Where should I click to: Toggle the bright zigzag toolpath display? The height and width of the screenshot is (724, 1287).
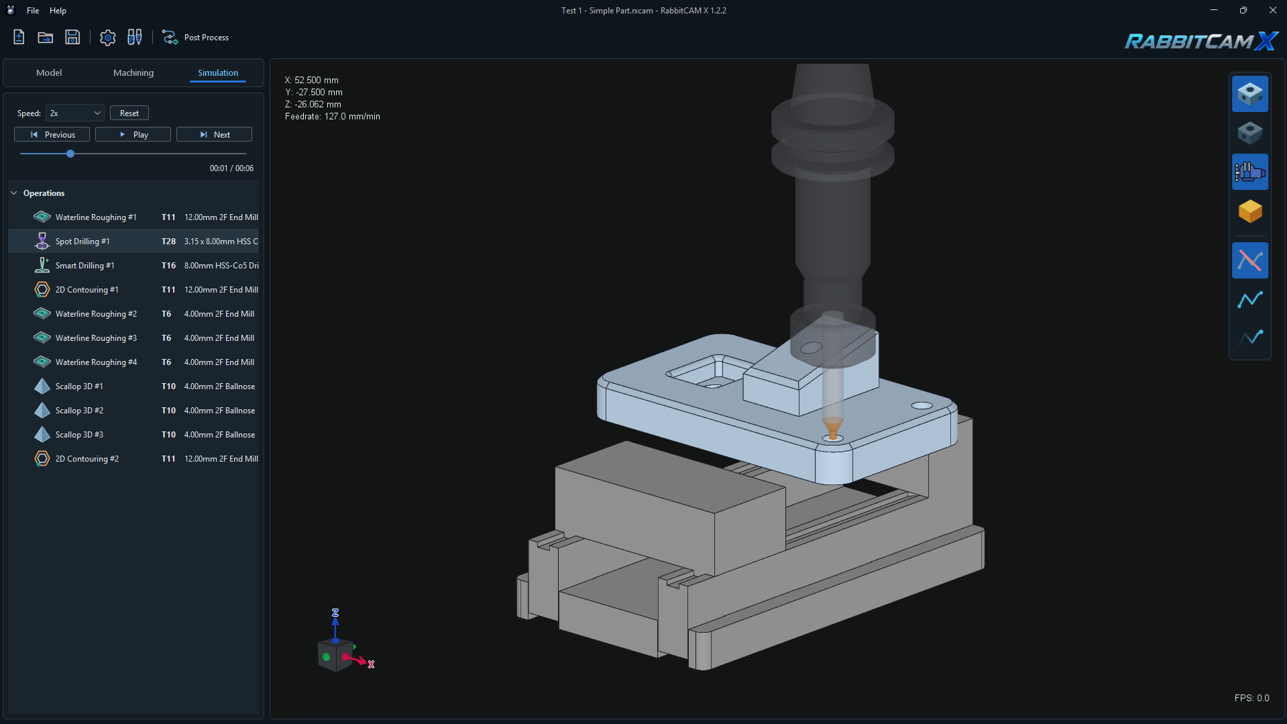(1249, 299)
